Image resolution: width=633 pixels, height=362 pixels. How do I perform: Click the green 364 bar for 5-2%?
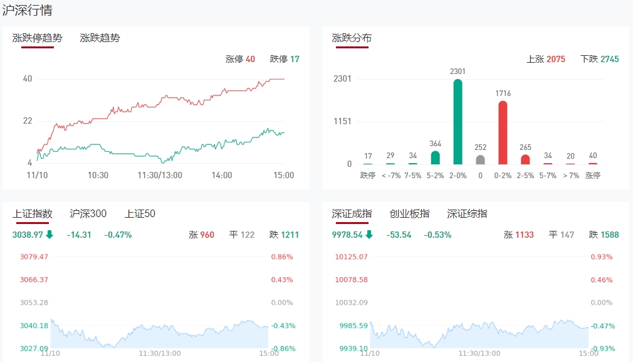click(x=436, y=157)
